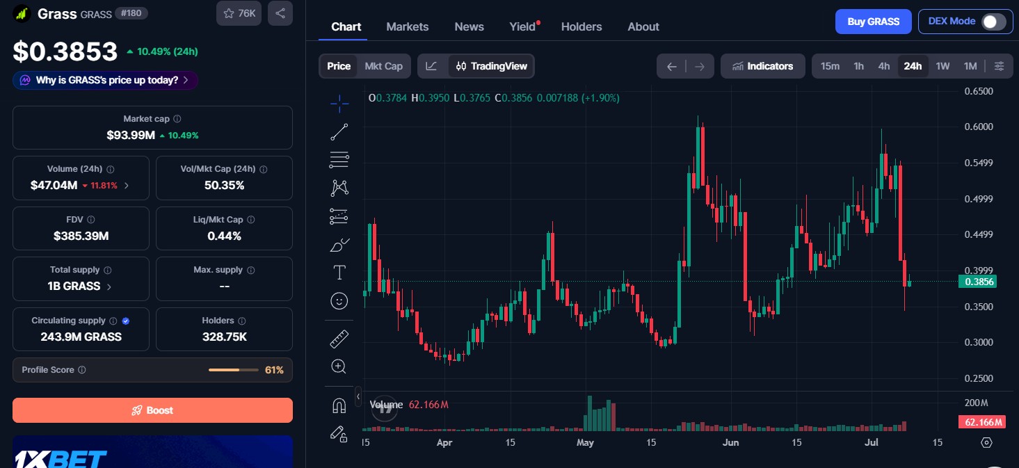This screenshot has width=1019, height=468.
Task: Select the crosshair cursor tool
Action: pyautogui.click(x=339, y=104)
